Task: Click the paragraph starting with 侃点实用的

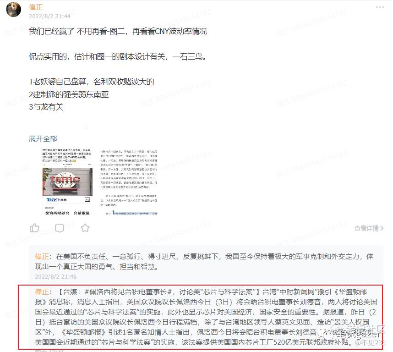Action: (x=118, y=57)
